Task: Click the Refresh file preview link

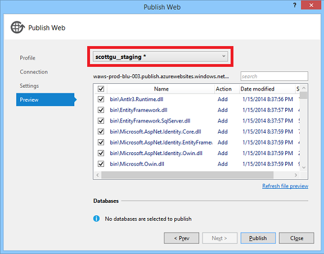Action: click(x=285, y=186)
